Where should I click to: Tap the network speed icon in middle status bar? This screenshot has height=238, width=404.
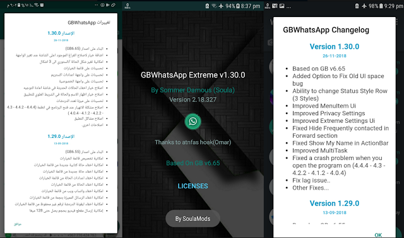tap(128, 6)
